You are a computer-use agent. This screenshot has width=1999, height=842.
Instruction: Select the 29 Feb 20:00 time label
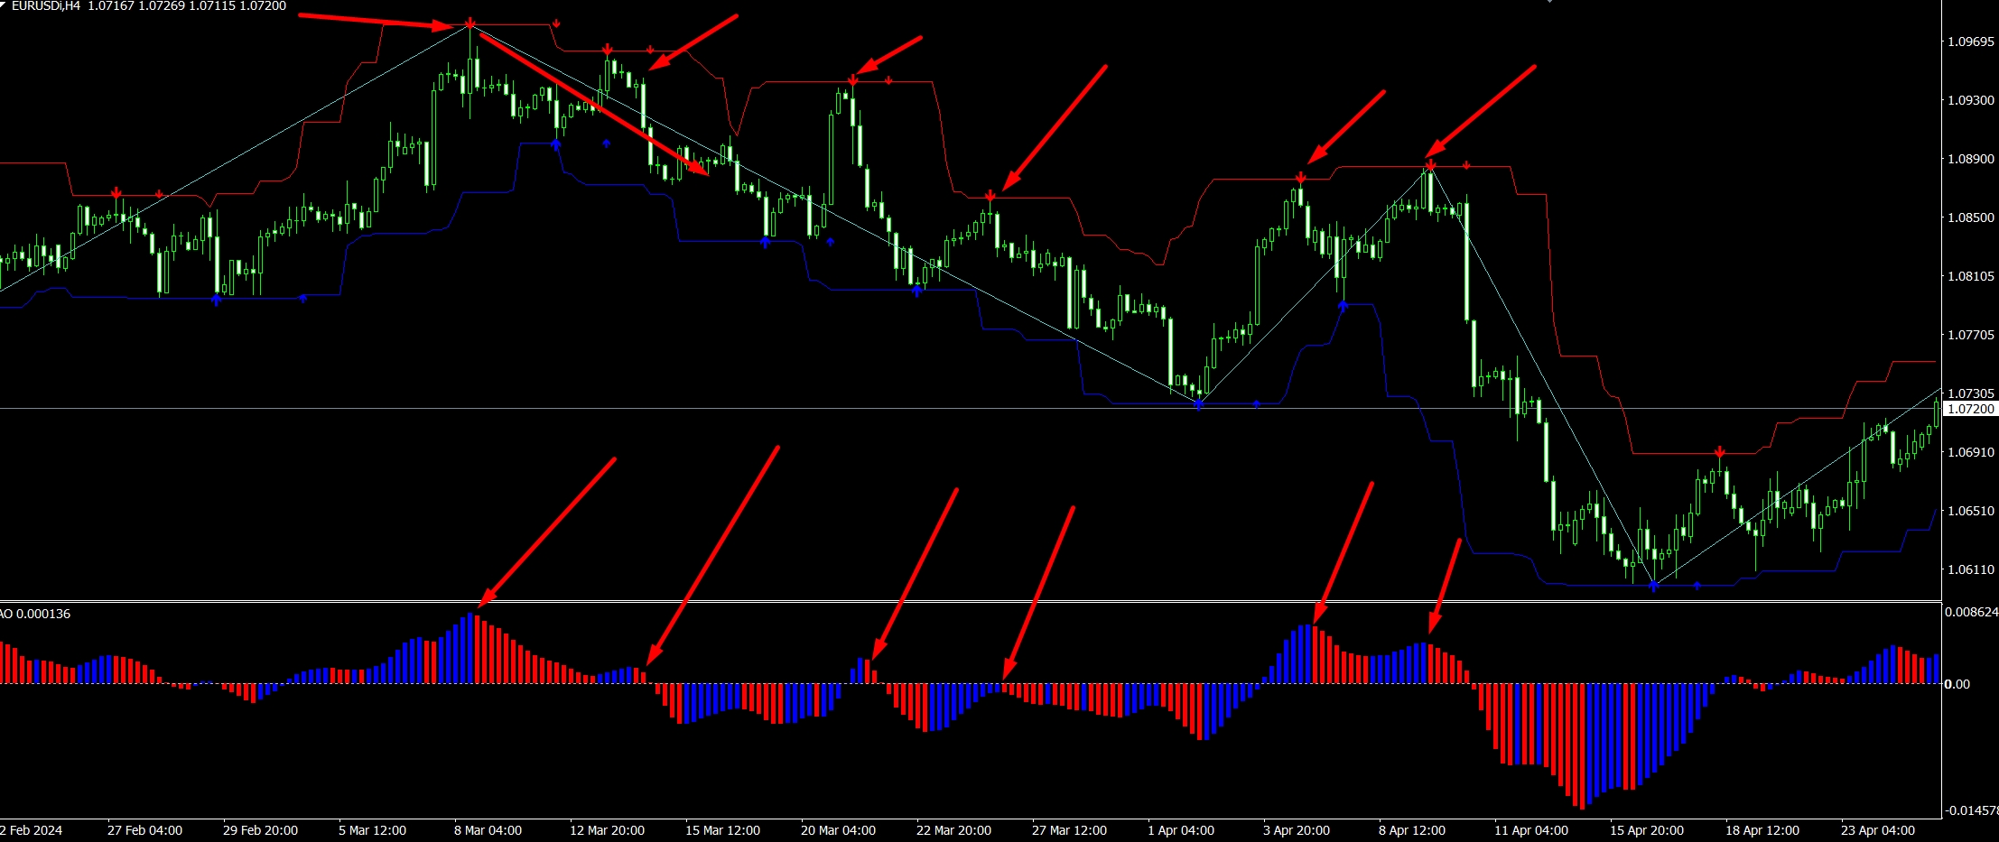pos(260,830)
